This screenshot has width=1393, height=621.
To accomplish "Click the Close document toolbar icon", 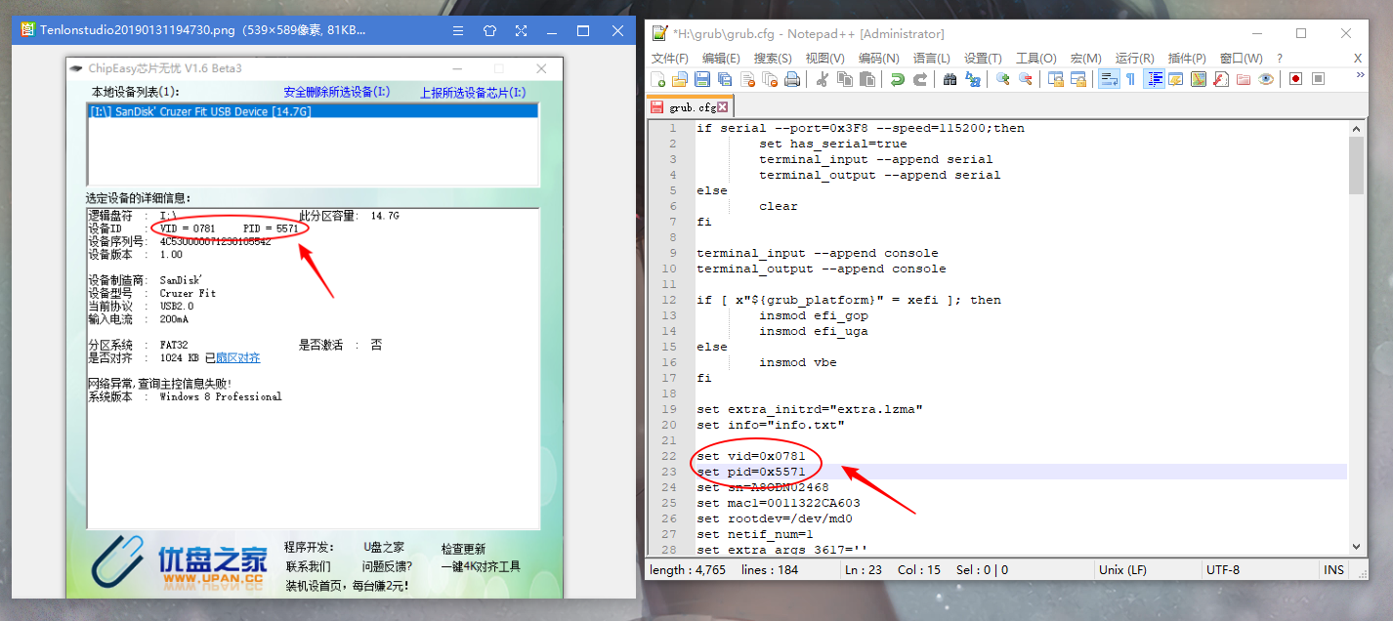I will point(747,79).
